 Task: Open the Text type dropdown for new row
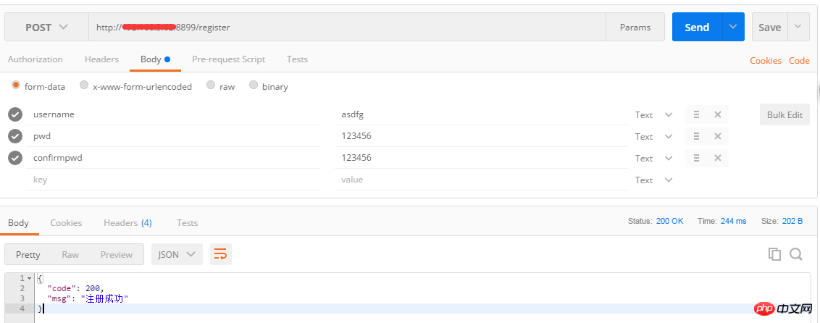click(653, 180)
